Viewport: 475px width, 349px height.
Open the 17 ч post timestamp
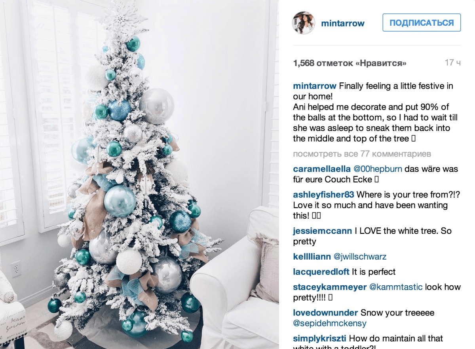click(x=452, y=63)
